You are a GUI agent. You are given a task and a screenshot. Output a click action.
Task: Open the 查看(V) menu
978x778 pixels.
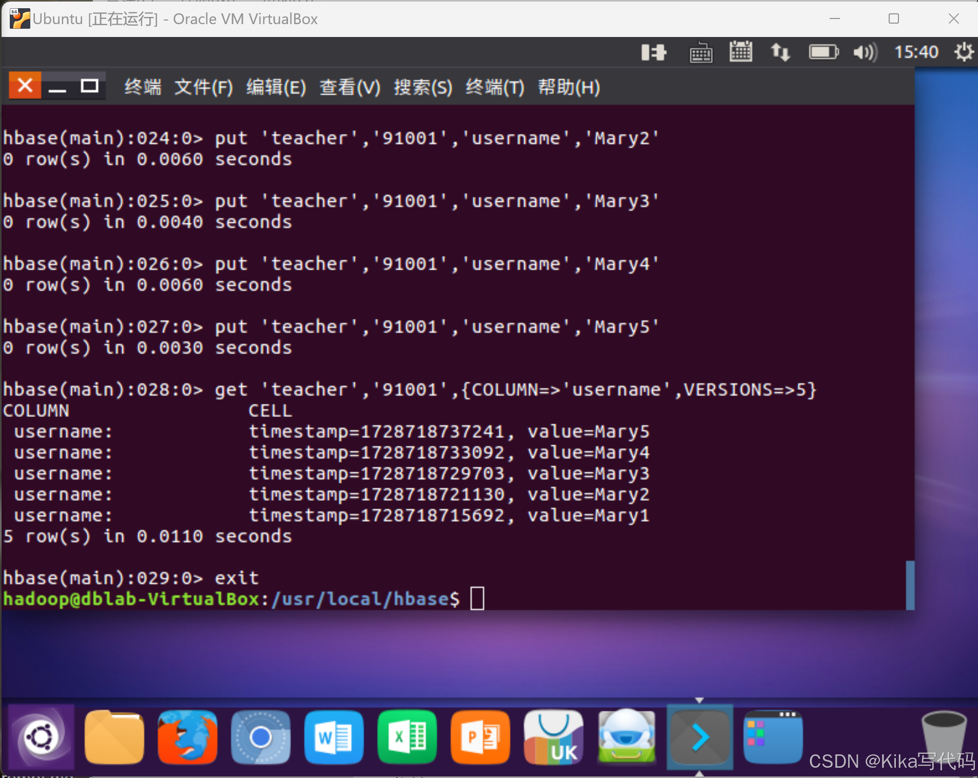pyautogui.click(x=350, y=87)
